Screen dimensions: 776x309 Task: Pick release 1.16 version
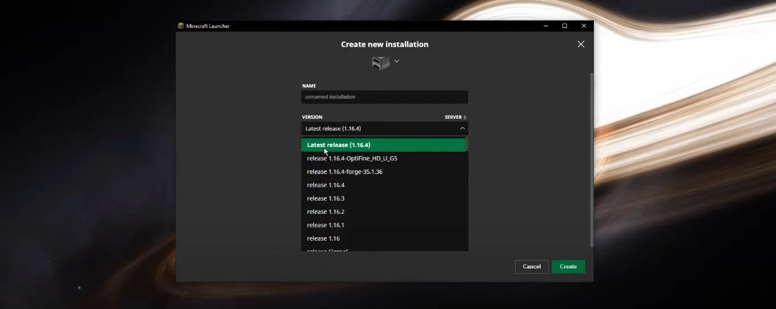384,238
